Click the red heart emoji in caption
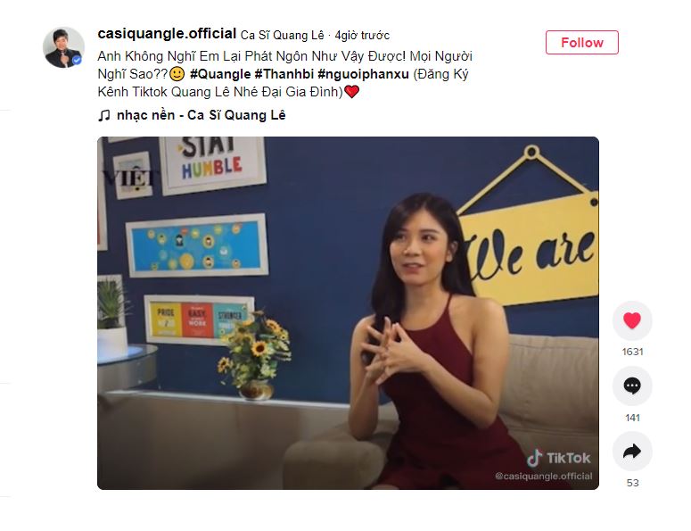 (x=351, y=92)
